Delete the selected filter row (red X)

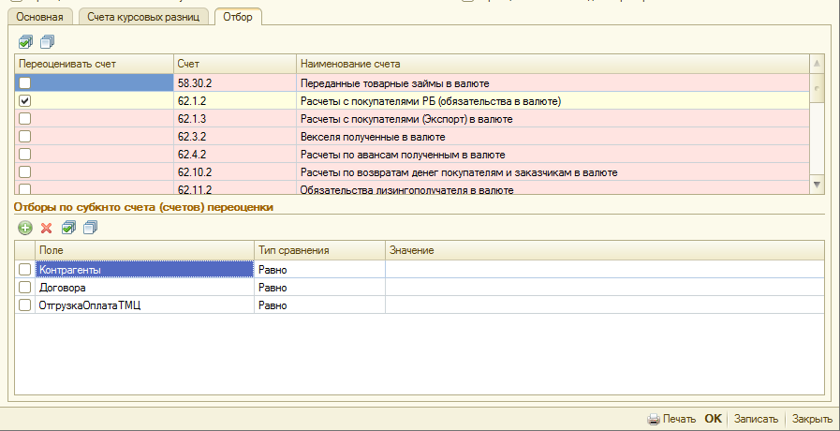click(46, 228)
